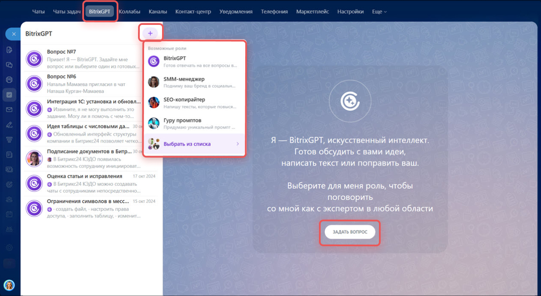Viewport: 541px width, 296px height.
Task: Close the panel with the X button
Action: (x=14, y=34)
